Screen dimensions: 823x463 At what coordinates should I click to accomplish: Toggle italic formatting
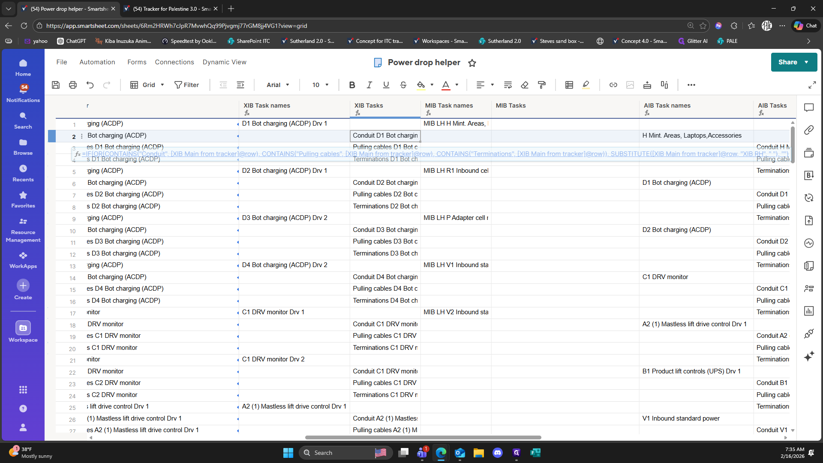[x=369, y=85]
